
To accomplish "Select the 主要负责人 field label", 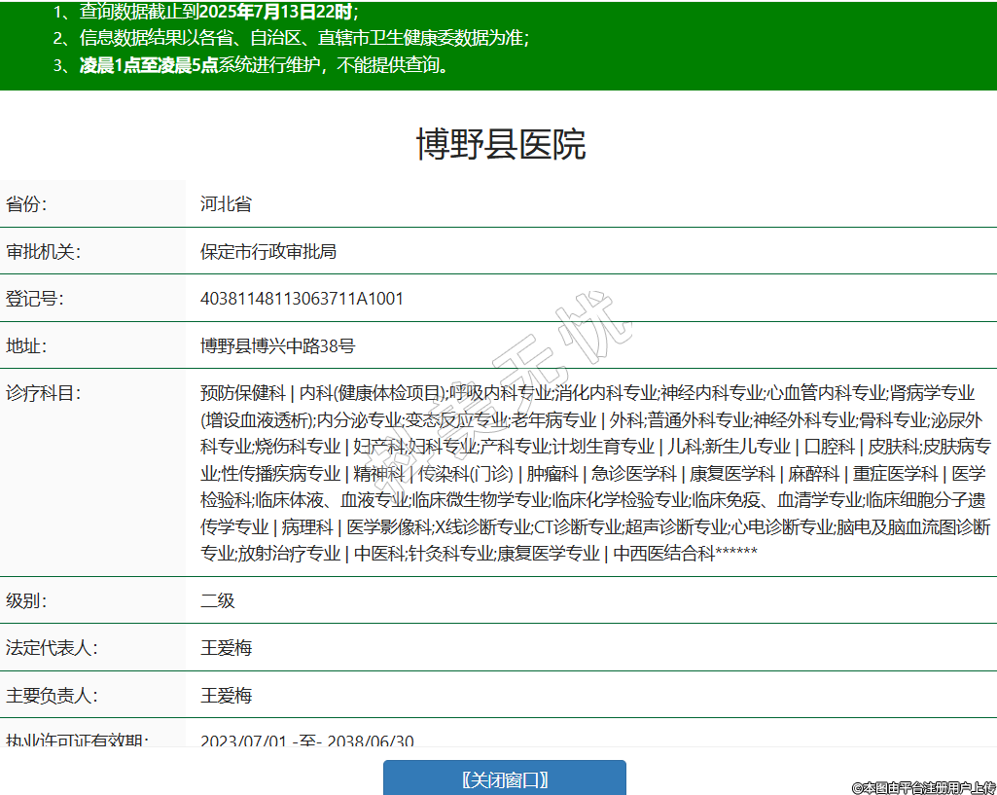I will tap(52, 696).
